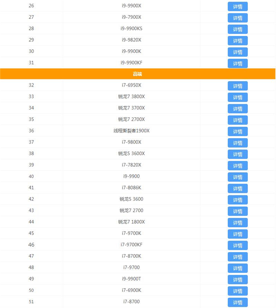Click 详情 button next to i9-7900X
This screenshot has height=308, width=276.
coord(237,18)
